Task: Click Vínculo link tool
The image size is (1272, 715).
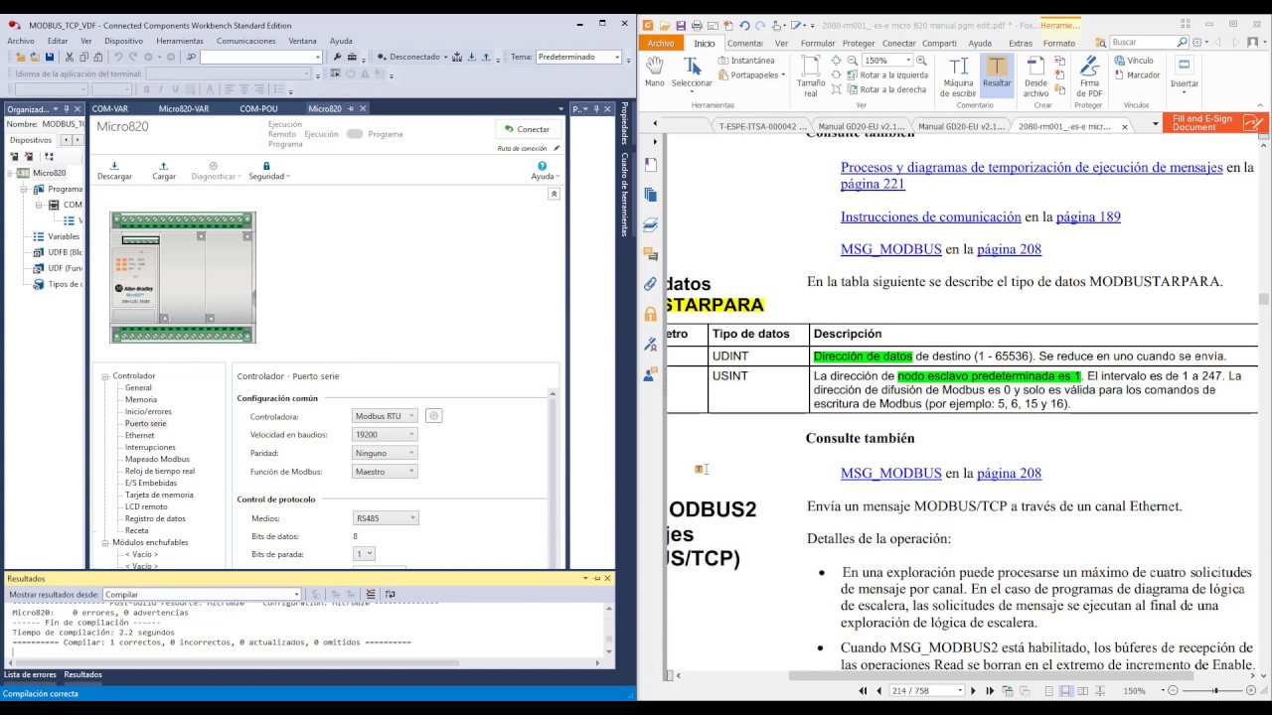Action: coord(1134,61)
